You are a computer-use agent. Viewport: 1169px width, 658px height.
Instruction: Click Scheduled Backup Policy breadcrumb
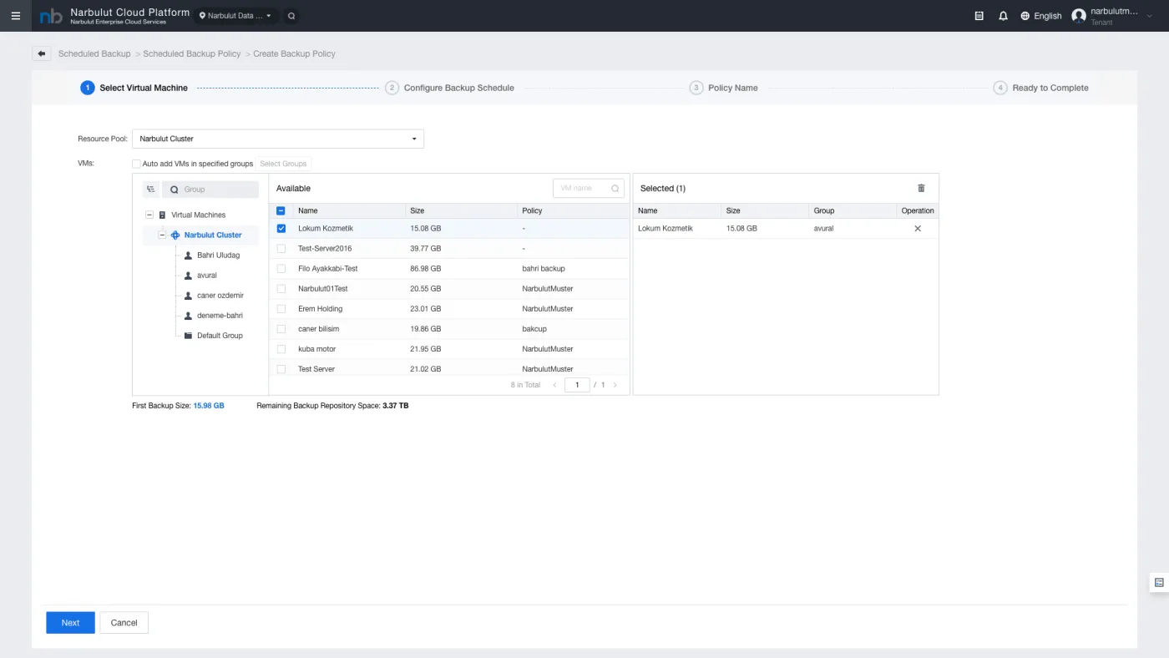point(192,53)
